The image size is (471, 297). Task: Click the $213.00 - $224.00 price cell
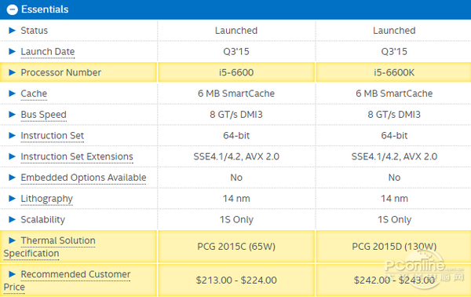[236, 280]
